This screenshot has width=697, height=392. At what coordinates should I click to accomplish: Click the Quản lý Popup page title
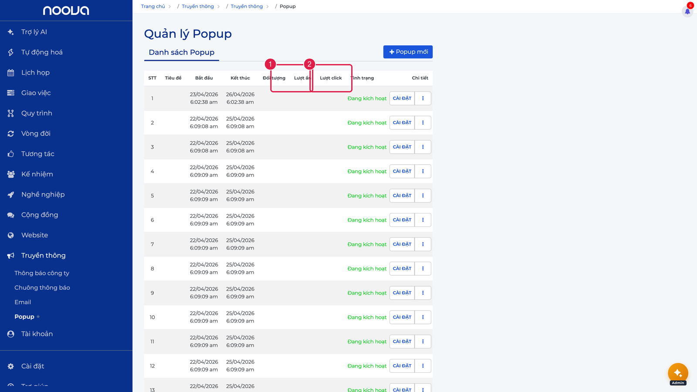188,34
